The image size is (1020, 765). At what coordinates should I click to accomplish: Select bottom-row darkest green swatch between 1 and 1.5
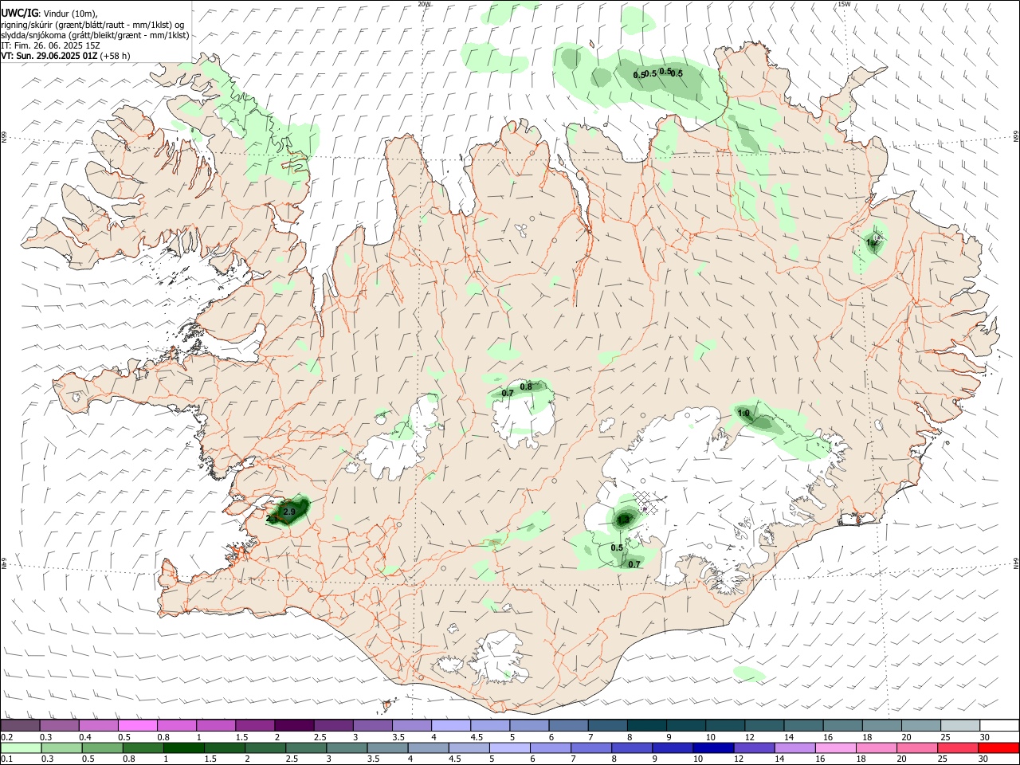click(183, 747)
